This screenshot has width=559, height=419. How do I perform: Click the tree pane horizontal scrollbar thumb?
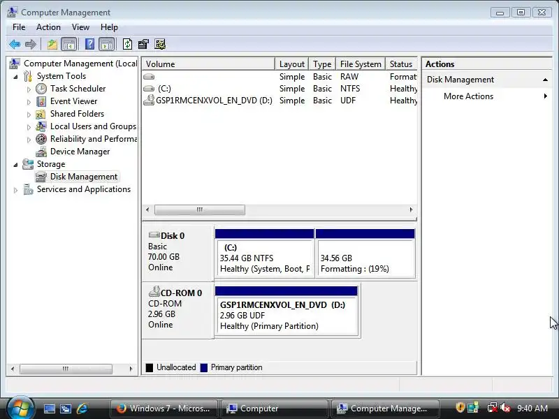point(66,369)
